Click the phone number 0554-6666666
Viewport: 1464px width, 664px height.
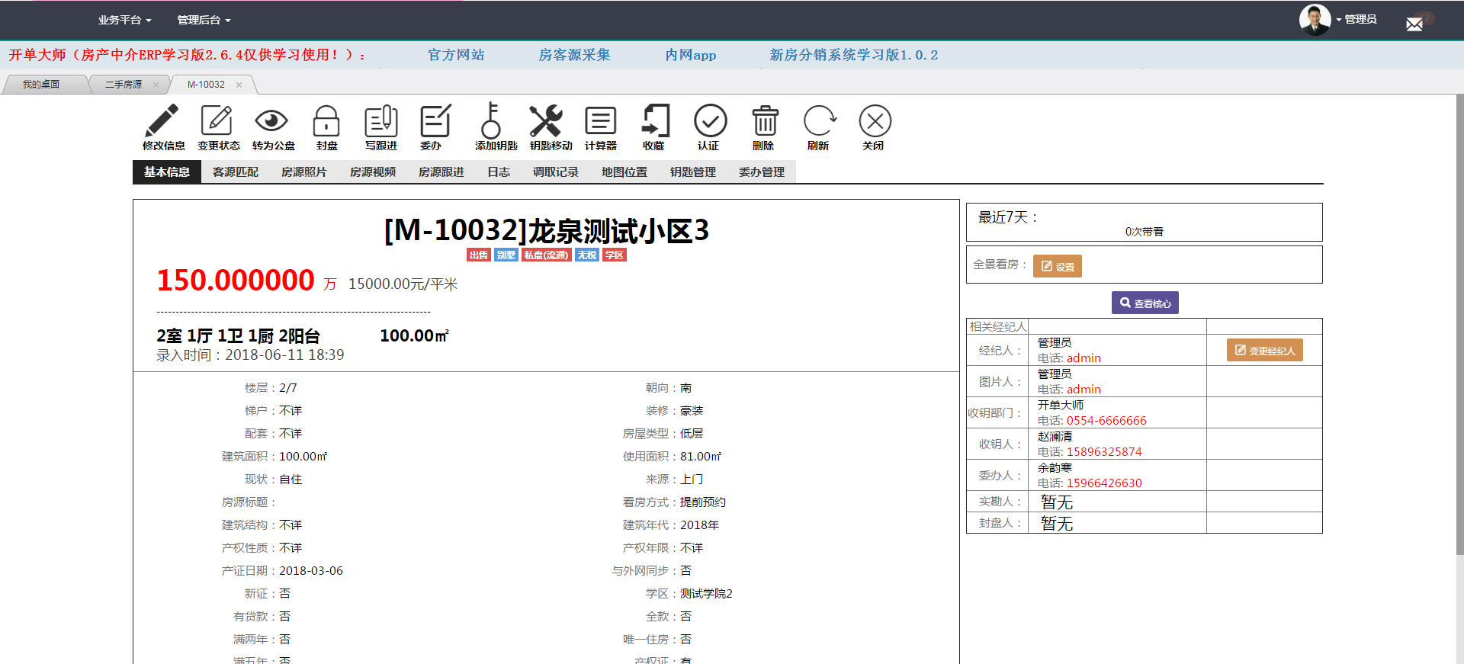coord(1106,420)
